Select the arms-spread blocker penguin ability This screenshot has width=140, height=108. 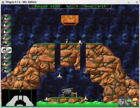[x=6, y=63]
